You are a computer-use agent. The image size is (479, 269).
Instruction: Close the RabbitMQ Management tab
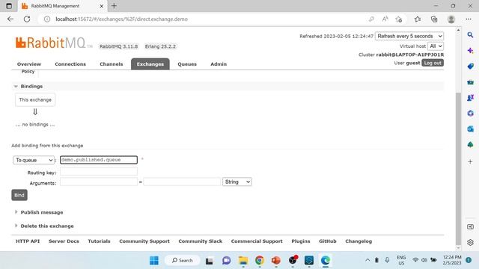tap(102, 6)
